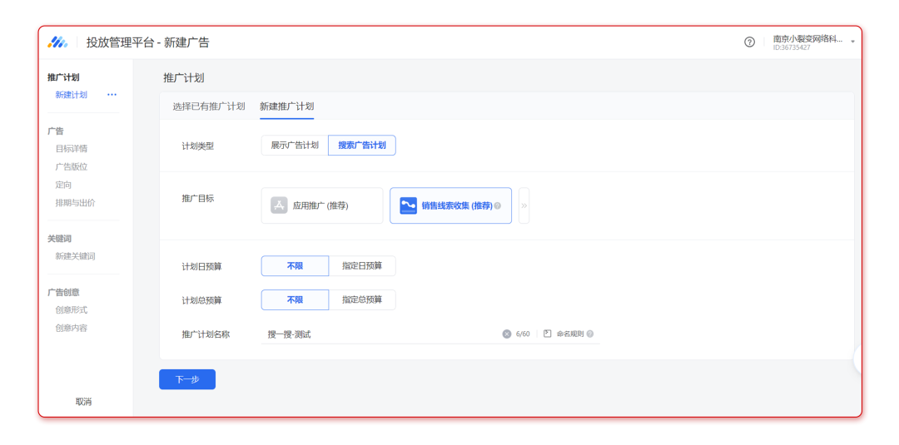Click the 推广计划名称 input field
Viewport: 899px width, 445px height.
pos(379,334)
